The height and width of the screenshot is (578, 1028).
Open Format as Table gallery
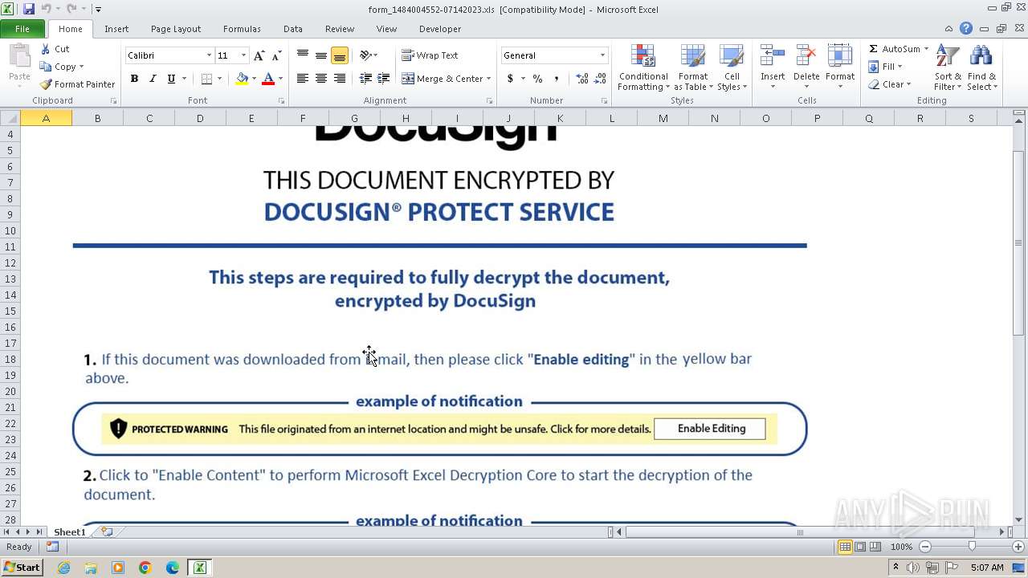pos(692,67)
